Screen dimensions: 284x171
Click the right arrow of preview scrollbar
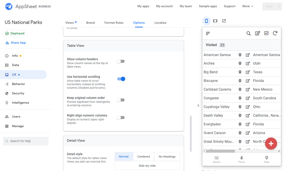click(x=279, y=151)
